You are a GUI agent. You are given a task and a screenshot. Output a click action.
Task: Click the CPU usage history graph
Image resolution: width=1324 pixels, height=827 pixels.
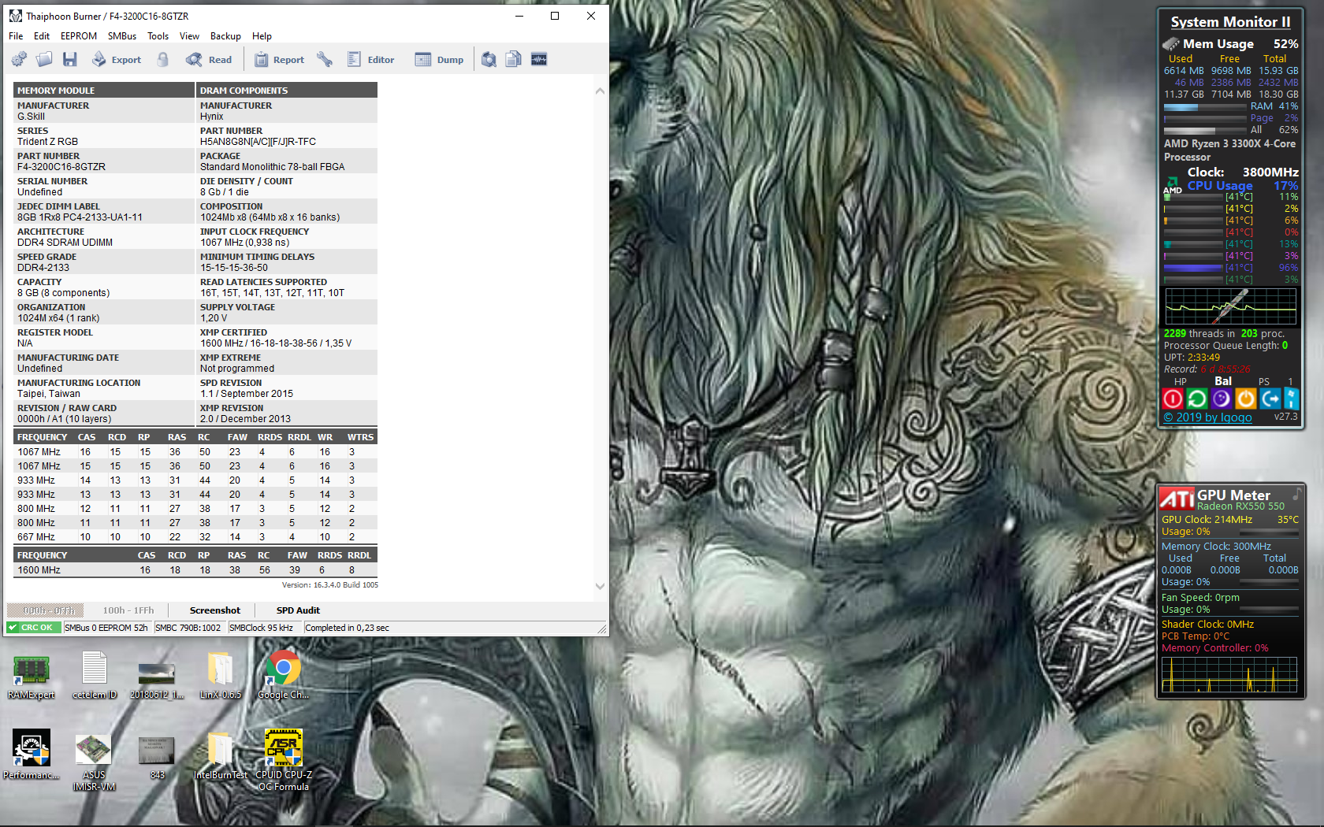(x=1230, y=306)
